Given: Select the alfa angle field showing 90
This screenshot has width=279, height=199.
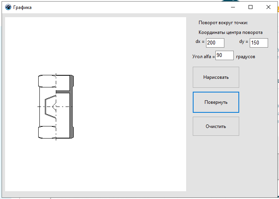Looking at the screenshot, I should click(224, 55).
